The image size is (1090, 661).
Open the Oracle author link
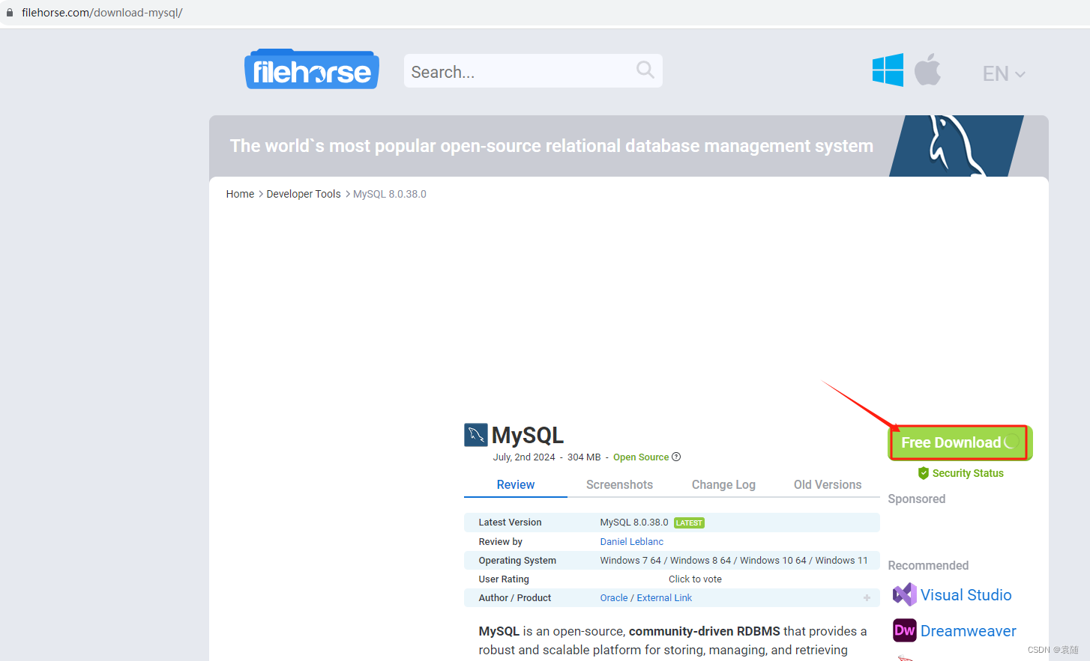pos(614,598)
